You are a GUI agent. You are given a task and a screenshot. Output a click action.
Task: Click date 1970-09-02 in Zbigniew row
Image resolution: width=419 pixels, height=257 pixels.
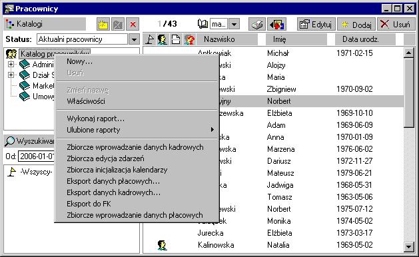[x=354, y=89]
